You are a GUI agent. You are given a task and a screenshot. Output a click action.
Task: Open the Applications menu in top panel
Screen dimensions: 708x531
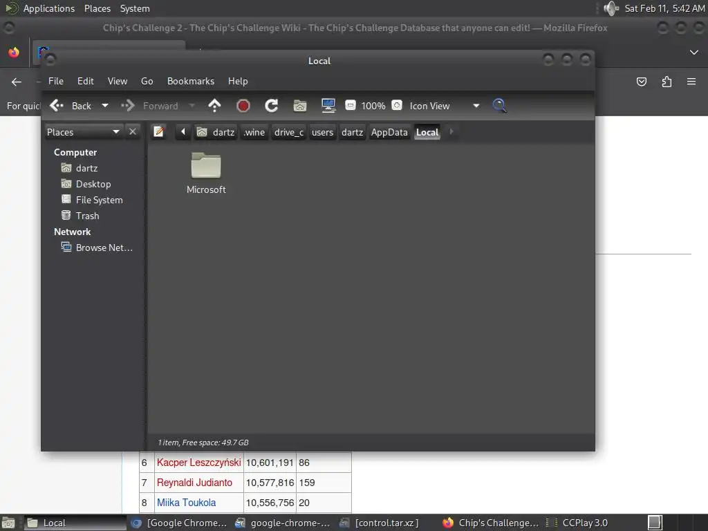point(49,8)
